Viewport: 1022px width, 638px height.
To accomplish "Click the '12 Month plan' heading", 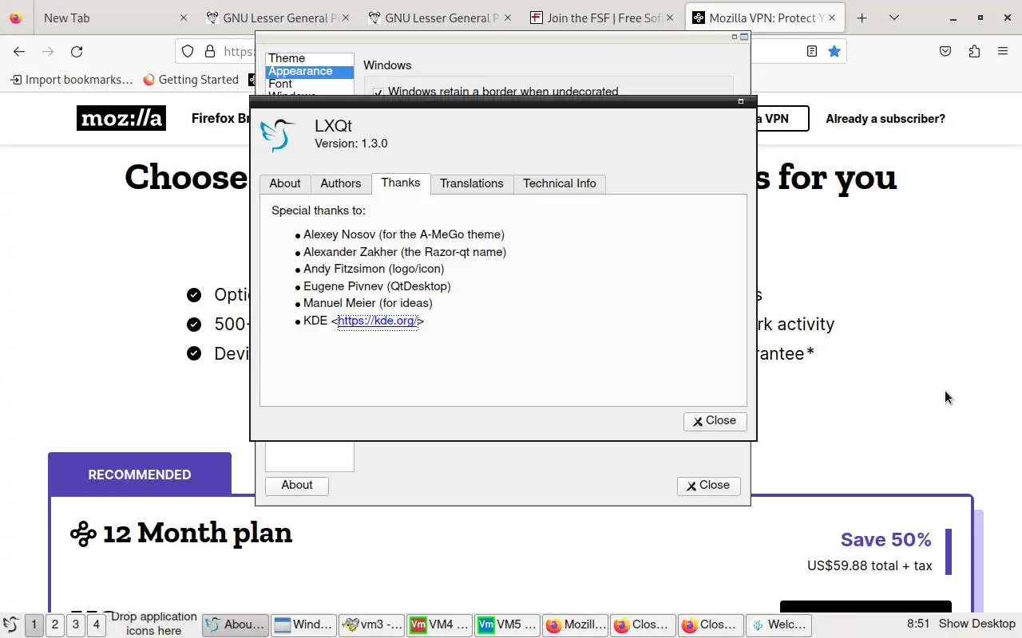I will pyautogui.click(x=197, y=533).
